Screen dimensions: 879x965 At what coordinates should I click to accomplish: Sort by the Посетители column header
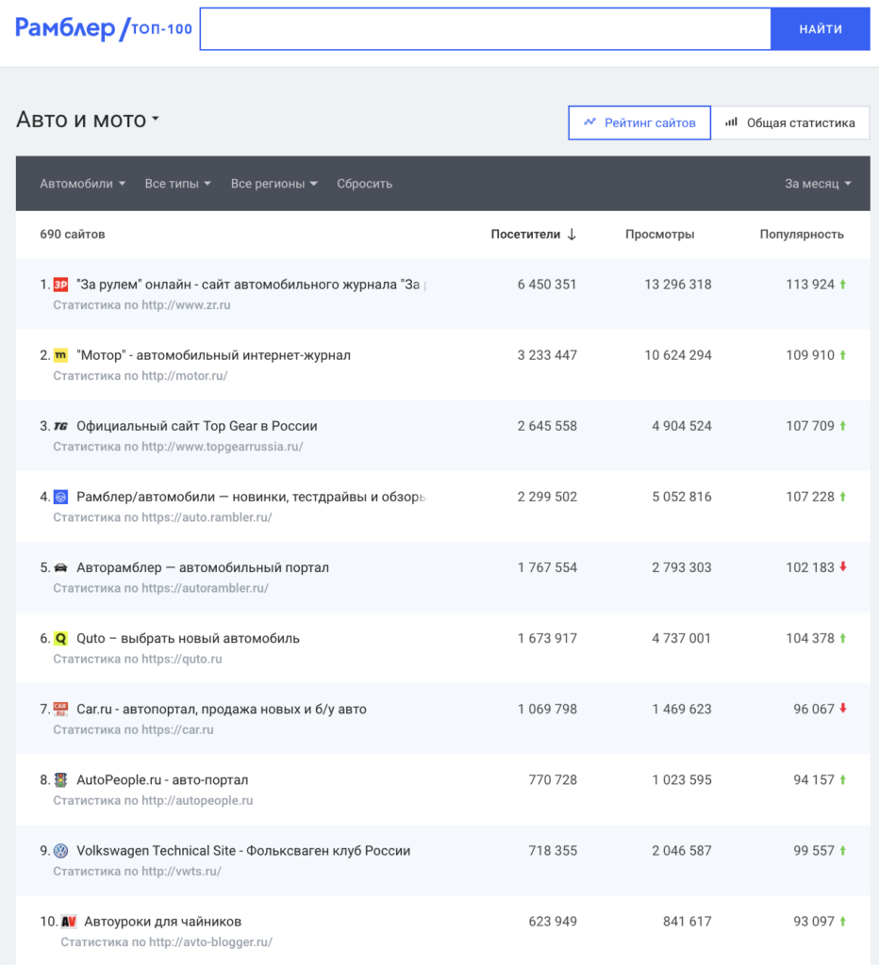[x=525, y=235]
